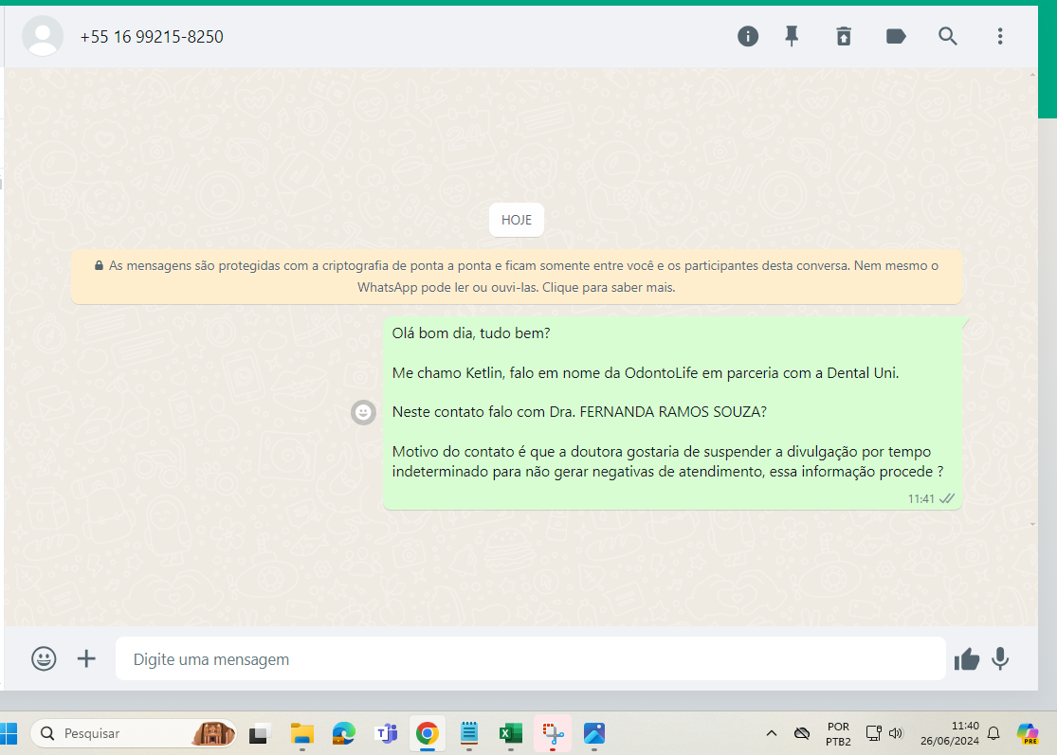Screen dimensions: 1057x755
Task: Open clock calendar showing 11:40 26/06/2024
Action: tap(949, 733)
